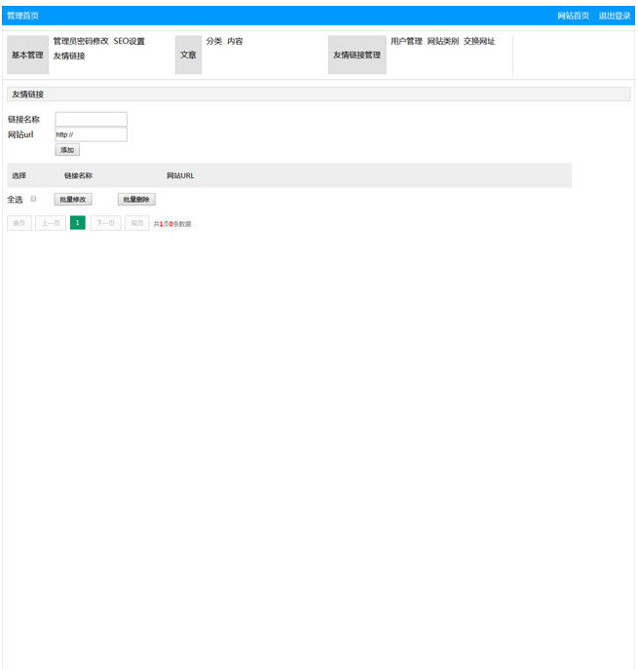Image resolution: width=638 pixels, height=670 pixels.
Task: Select page 1 in pagination
Action: click(x=78, y=223)
